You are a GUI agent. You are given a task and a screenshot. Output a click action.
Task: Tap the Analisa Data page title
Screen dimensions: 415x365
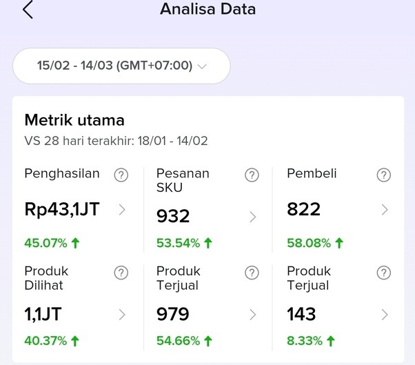pos(207,10)
